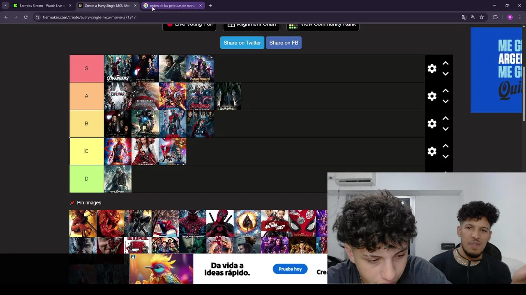Select Captain America First Avenger poster in A tier

tap(145, 96)
